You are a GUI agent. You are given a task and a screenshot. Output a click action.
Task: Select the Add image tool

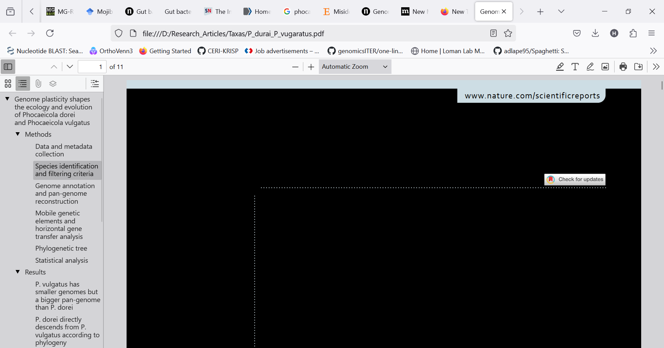point(605,67)
